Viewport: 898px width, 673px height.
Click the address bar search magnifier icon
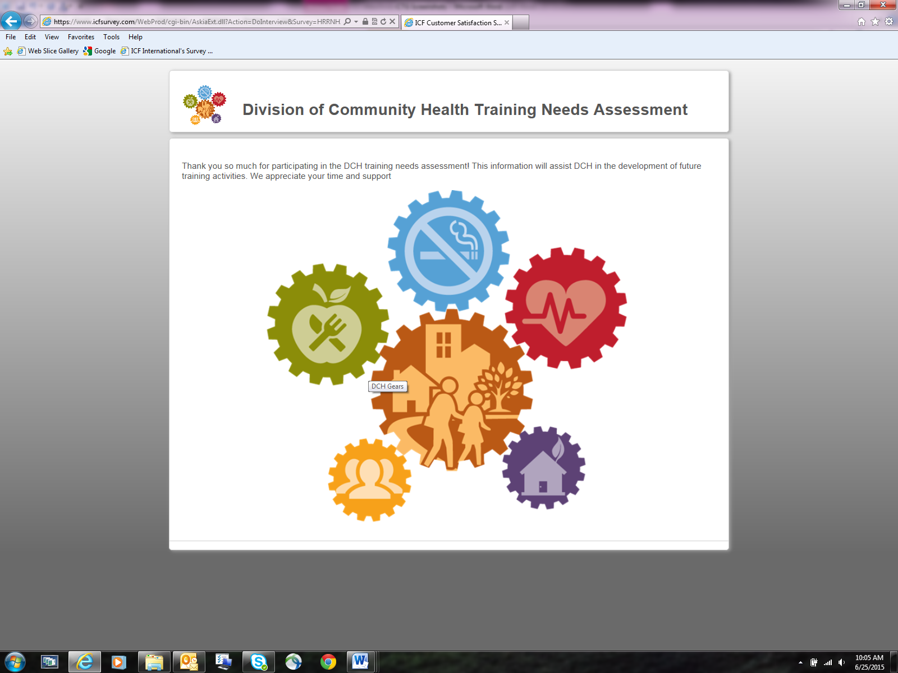point(347,22)
